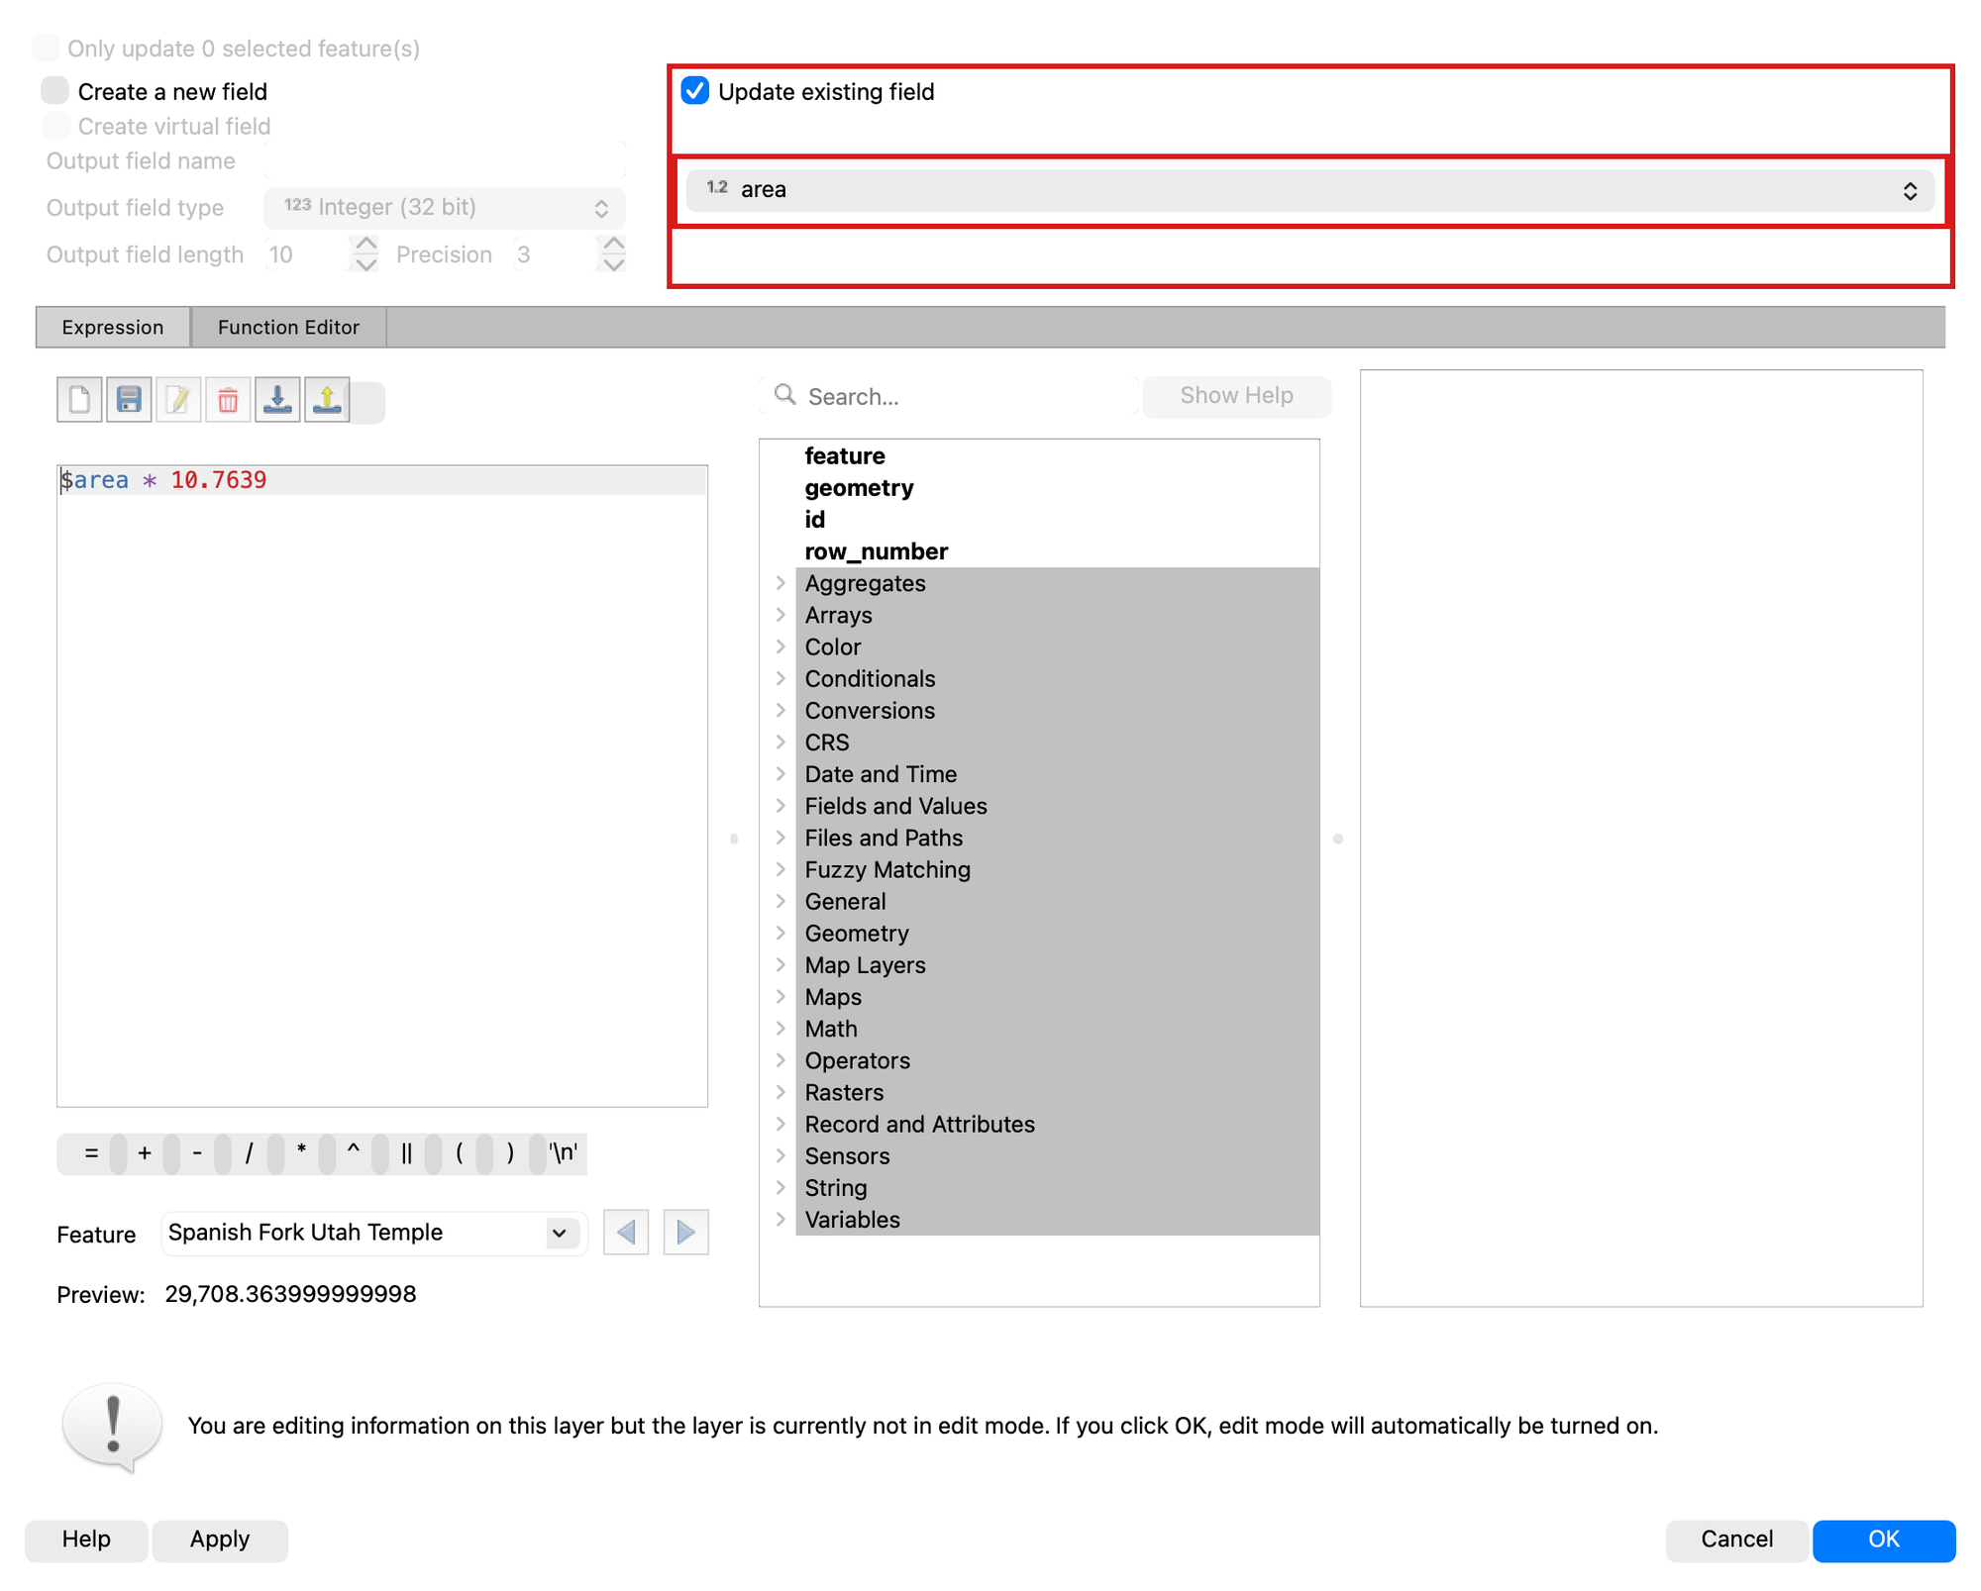Image resolution: width=1981 pixels, height=1591 pixels.
Task: Expand the Geometry function group
Action: (x=781, y=933)
